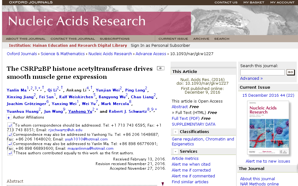Screen dimensions: 298x186
Task: Open the Supplementary Data link
Action: (193, 124)
